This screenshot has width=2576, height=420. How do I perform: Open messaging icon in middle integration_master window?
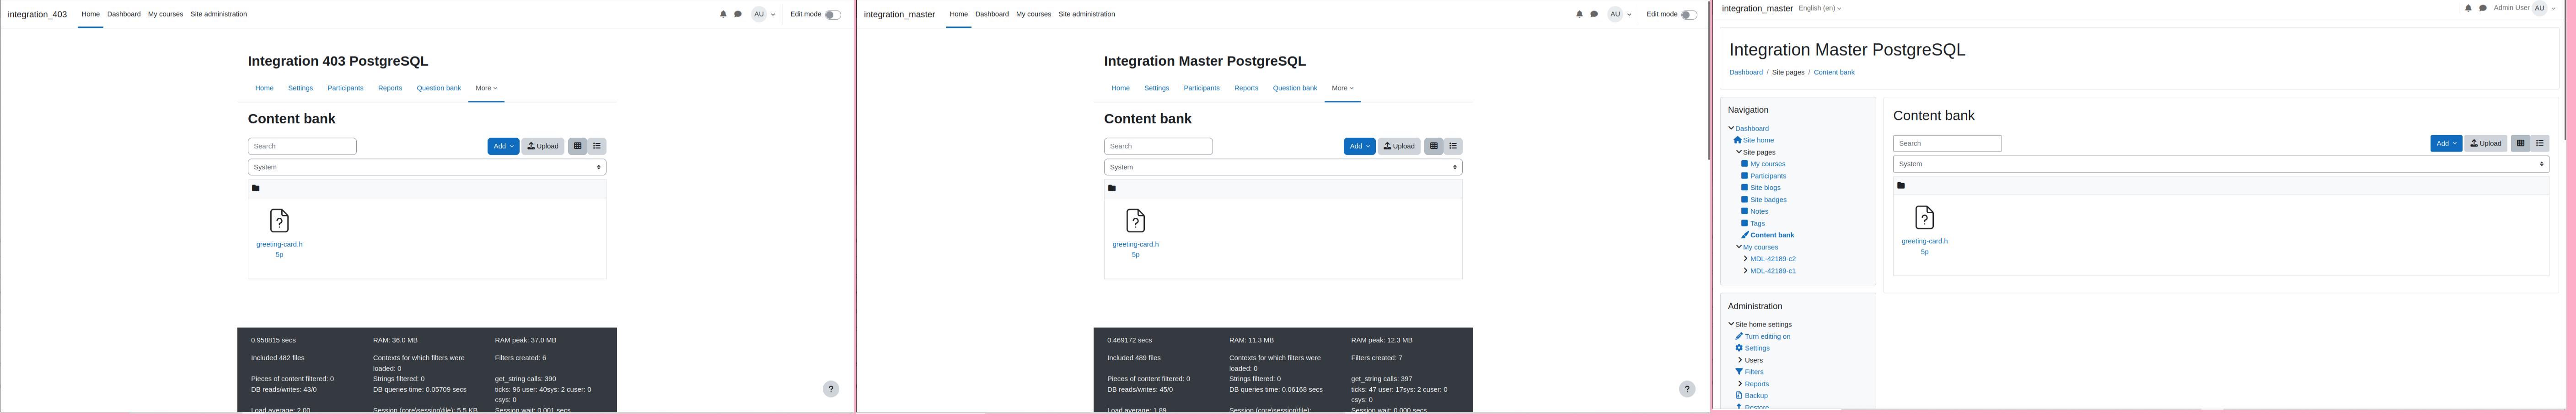pyautogui.click(x=1594, y=14)
